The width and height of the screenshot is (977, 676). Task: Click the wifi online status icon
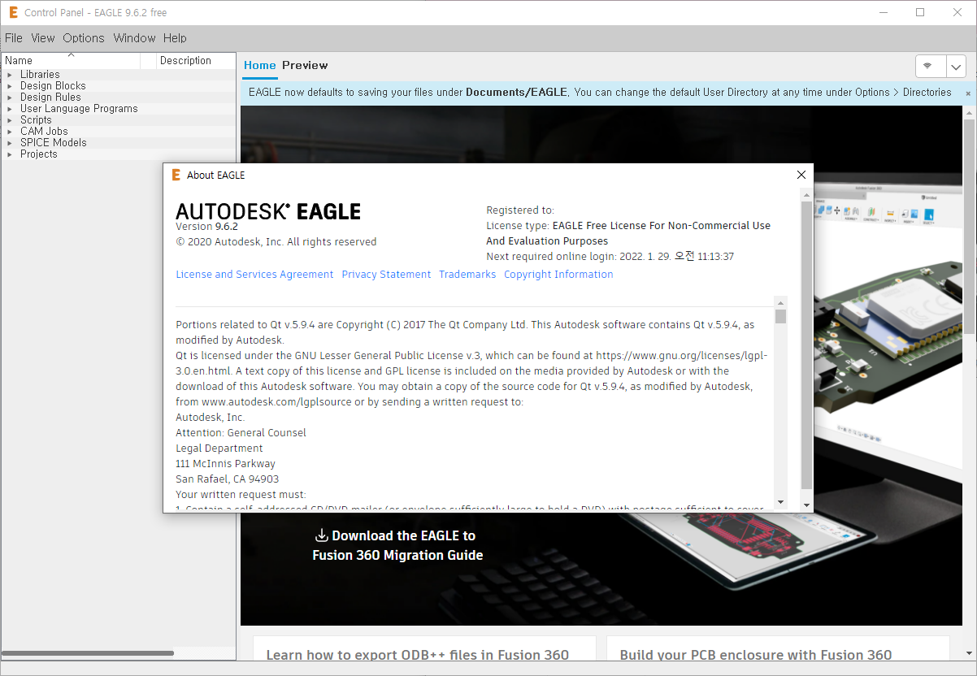(x=927, y=66)
